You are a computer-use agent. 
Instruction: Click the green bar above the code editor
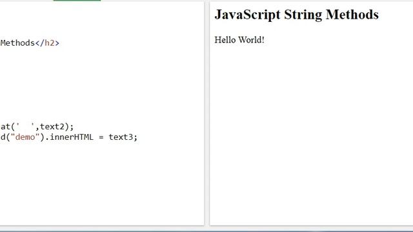click(77, 1)
